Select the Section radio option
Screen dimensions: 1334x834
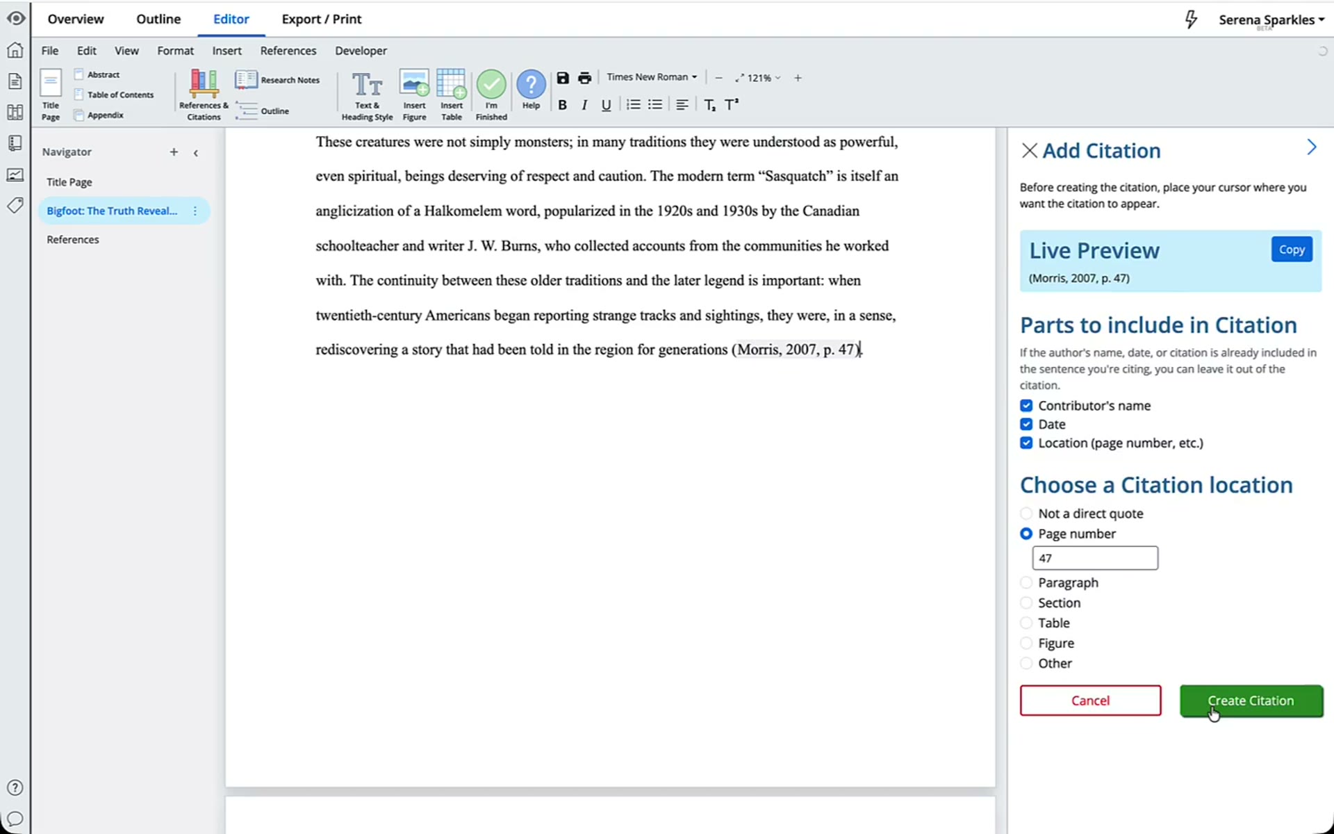pyautogui.click(x=1026, y=603)
